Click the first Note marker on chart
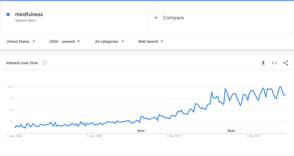The image size is (294, 156). 141,131
